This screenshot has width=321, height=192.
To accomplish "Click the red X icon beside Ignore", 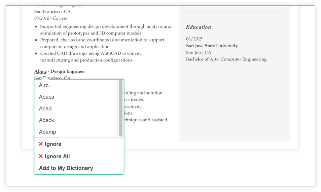I will click(x=41, y=144).
